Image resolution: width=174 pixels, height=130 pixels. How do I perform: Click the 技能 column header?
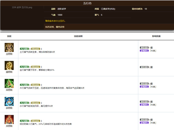point(9,36)
